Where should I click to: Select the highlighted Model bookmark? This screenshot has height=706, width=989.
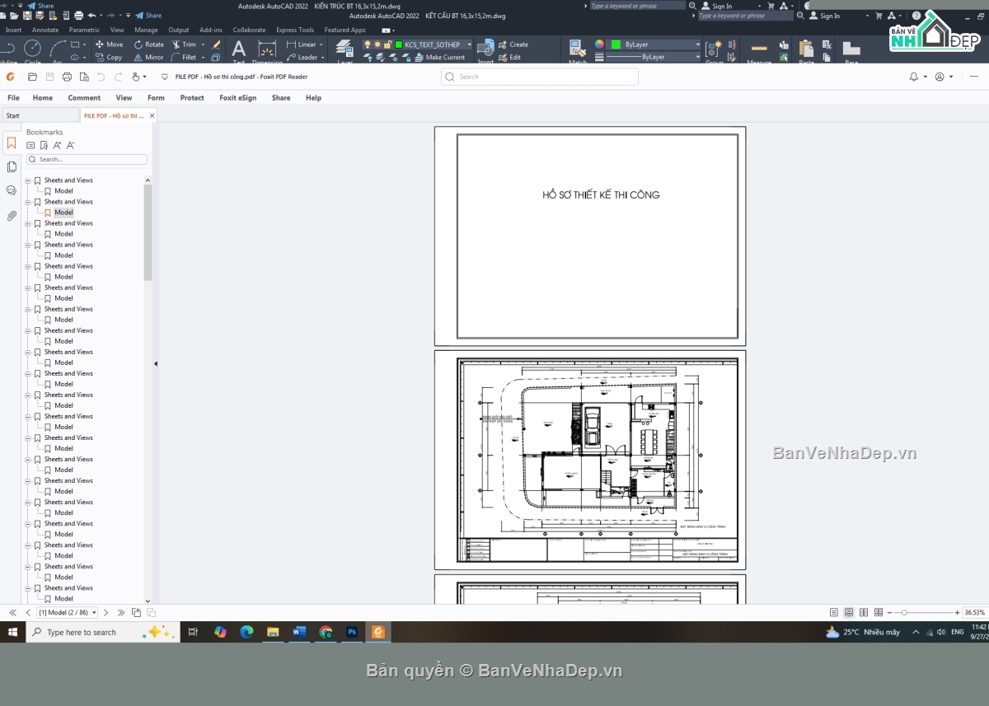pos(63,213)
